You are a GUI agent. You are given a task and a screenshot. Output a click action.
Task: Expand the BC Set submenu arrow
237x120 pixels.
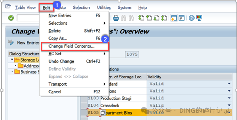coord(104,54)
